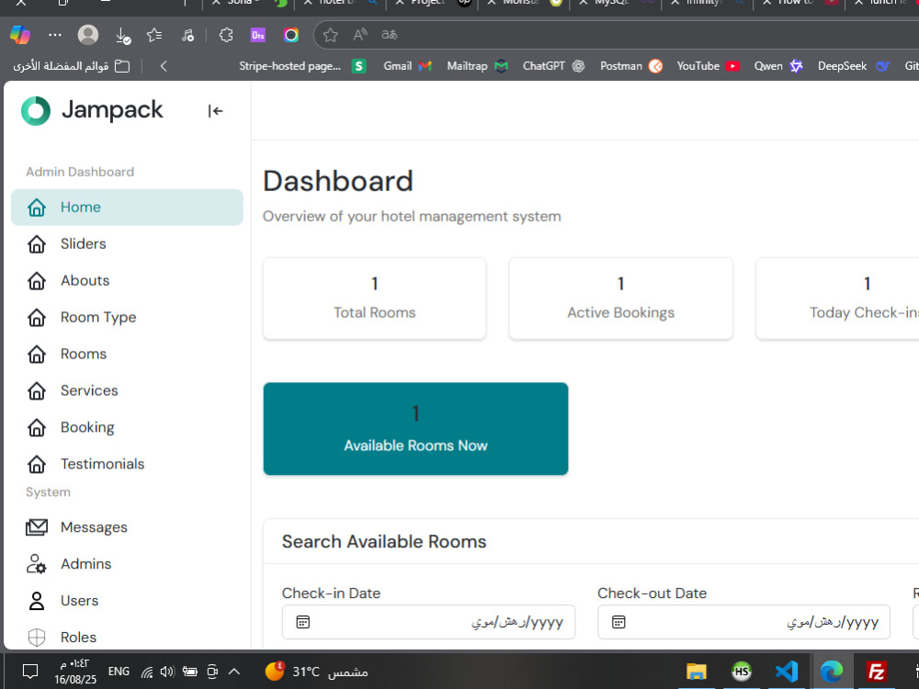The image size is (919, 689).
Task: Open the Gmail bookmark
Action: (x=407, y=66)
